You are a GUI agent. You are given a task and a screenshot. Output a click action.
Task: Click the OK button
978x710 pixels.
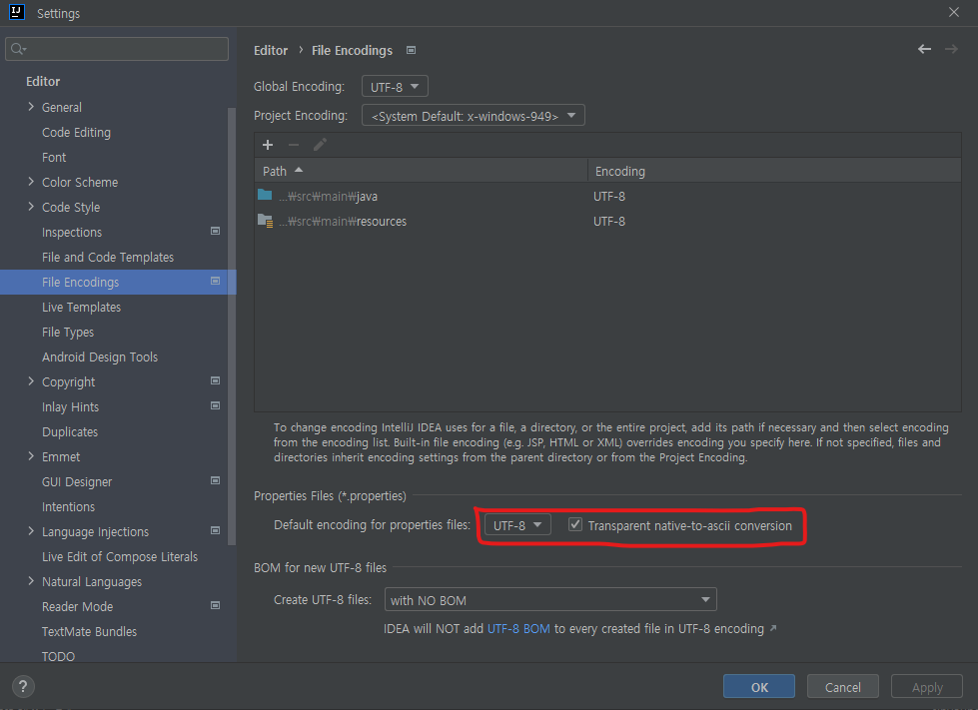759,687
